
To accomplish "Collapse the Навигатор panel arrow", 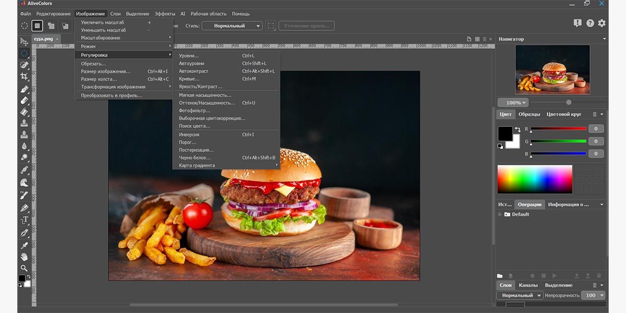I will 604,39.
